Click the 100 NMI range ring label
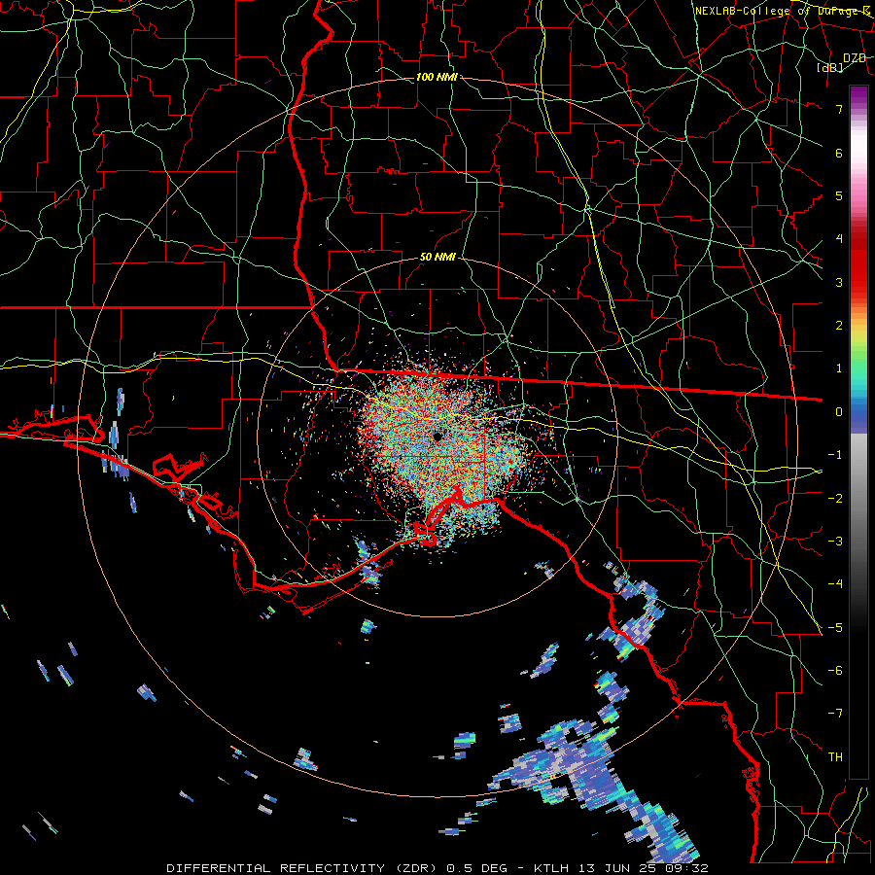This screenshot has width=875, height=875. click(x=437, y=77)
